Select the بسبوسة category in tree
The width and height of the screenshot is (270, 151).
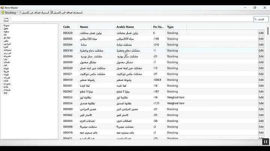[6, 25]
